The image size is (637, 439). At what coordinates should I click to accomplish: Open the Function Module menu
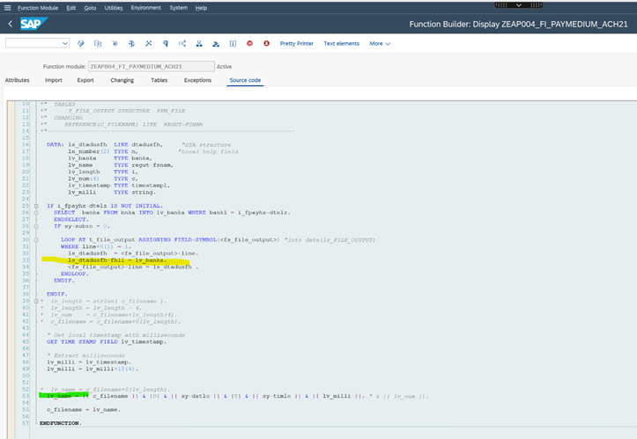pyautogui.click(x=38, y=8)
